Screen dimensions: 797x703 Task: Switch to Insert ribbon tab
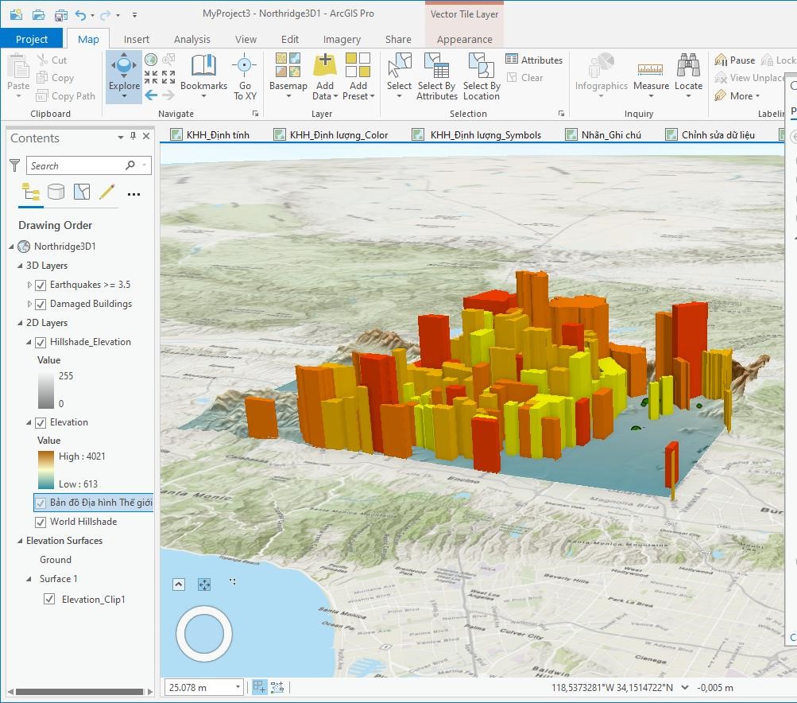pos(136,39)
